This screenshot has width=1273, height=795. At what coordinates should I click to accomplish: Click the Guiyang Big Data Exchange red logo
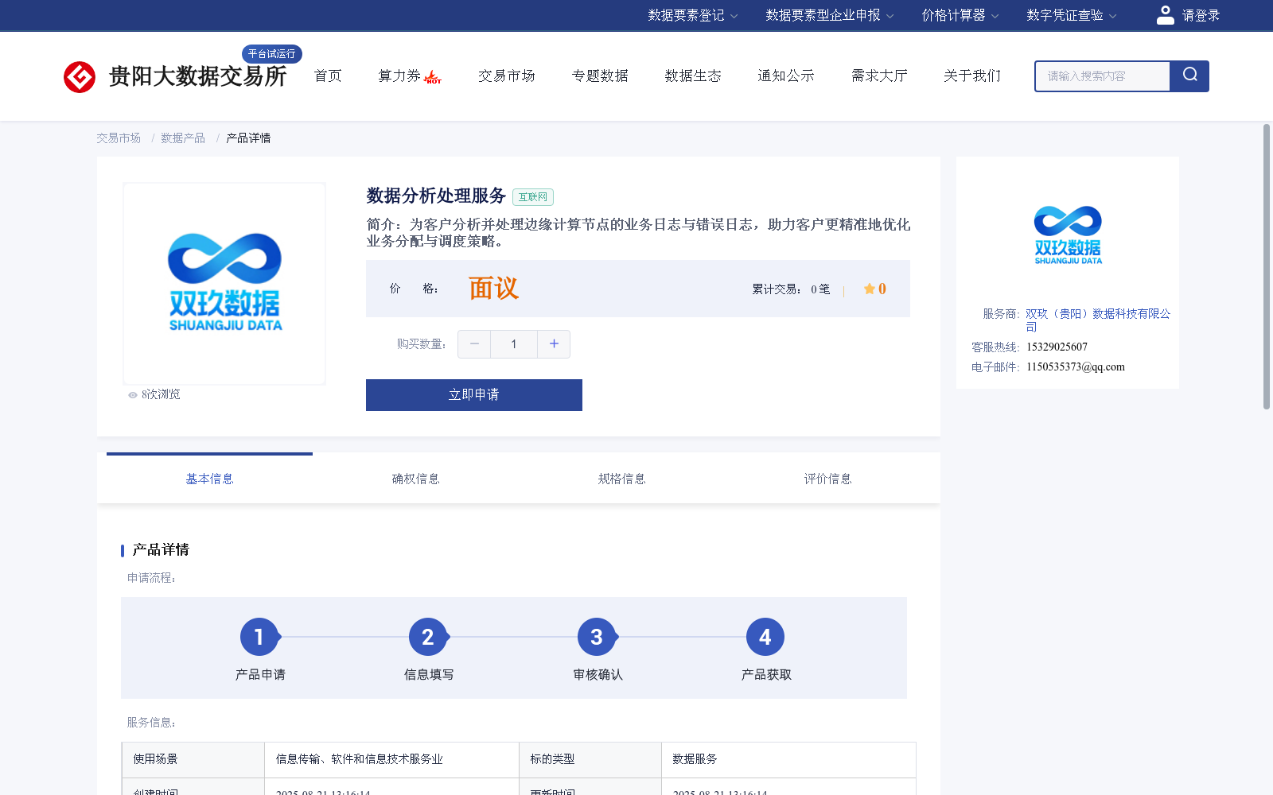tap(80, 77)
